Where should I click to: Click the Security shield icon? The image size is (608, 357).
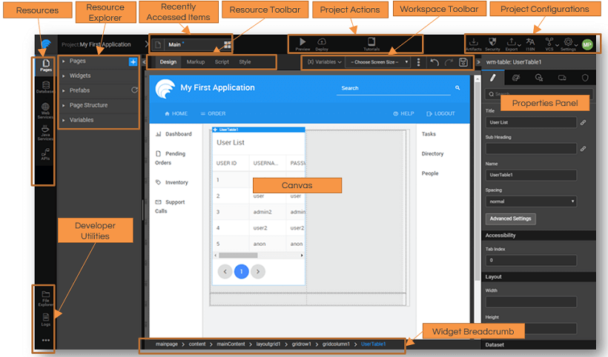492,42
